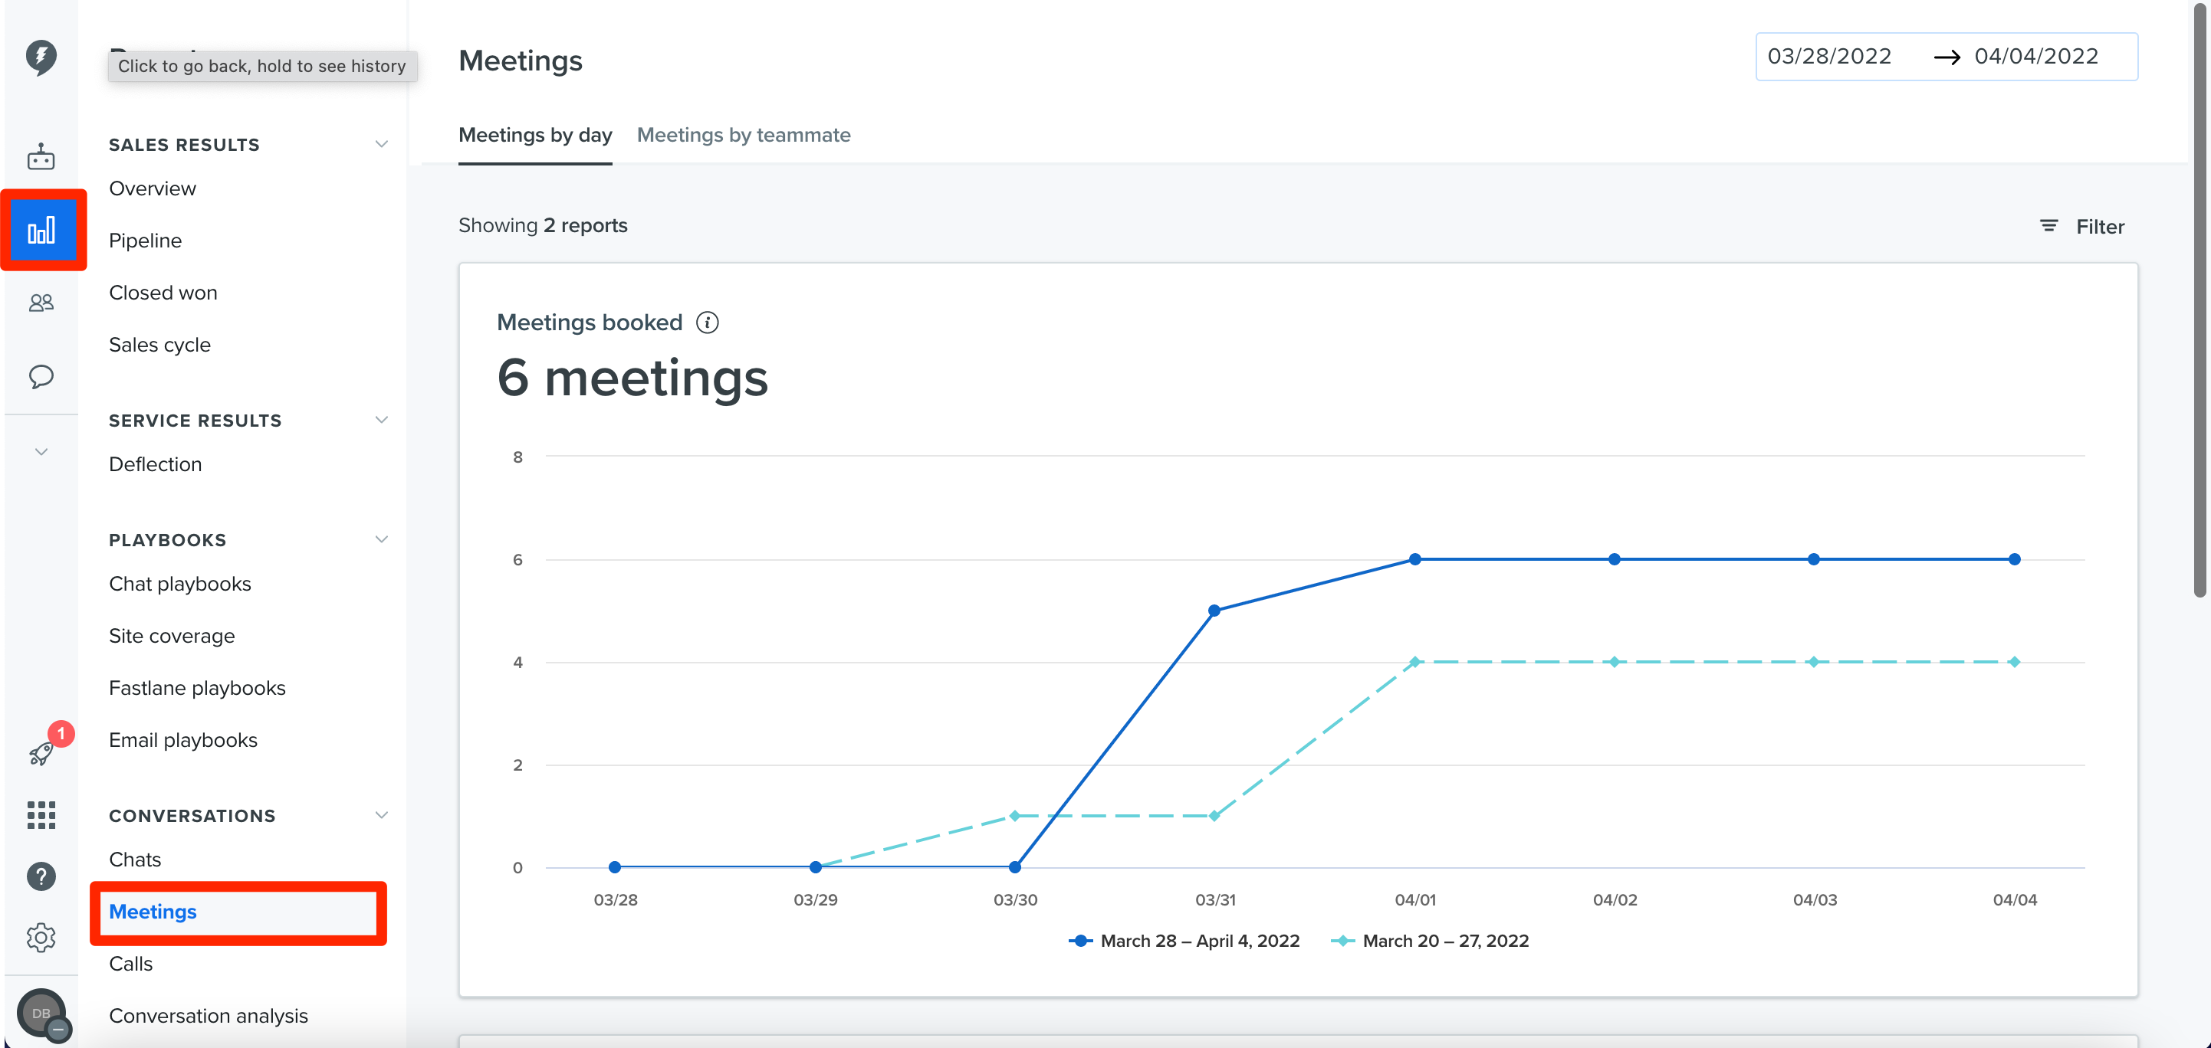Open the Pipeline report
Image resolution: width=2211 pixels, height=1048 pixels.
(x=145, y=240)
